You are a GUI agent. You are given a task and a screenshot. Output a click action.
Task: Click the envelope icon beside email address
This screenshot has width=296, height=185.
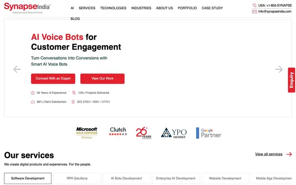[x=254, y=12]
